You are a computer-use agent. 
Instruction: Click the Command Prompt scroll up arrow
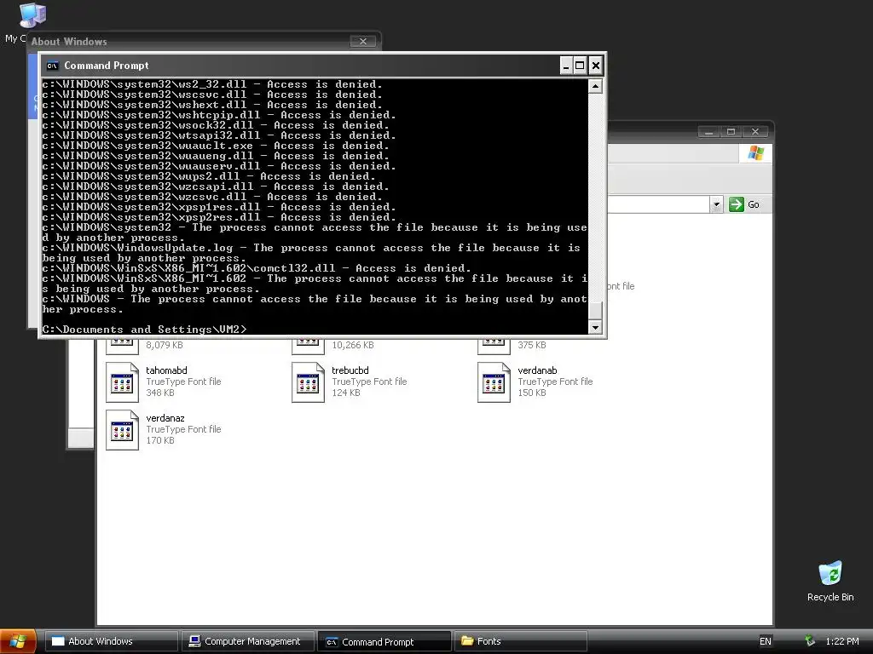click(x=595, y=86)
